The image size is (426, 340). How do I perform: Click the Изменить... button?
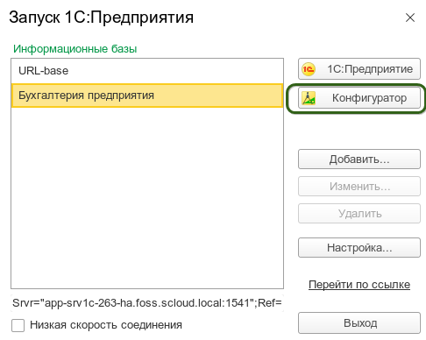359,187
